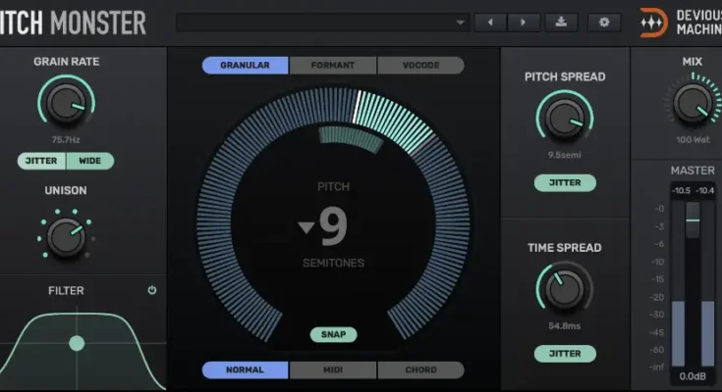Image resolution: width=722 pixels, height=392 pixels.
Task: Open the preset dropdown list
Action: [461, 22]
